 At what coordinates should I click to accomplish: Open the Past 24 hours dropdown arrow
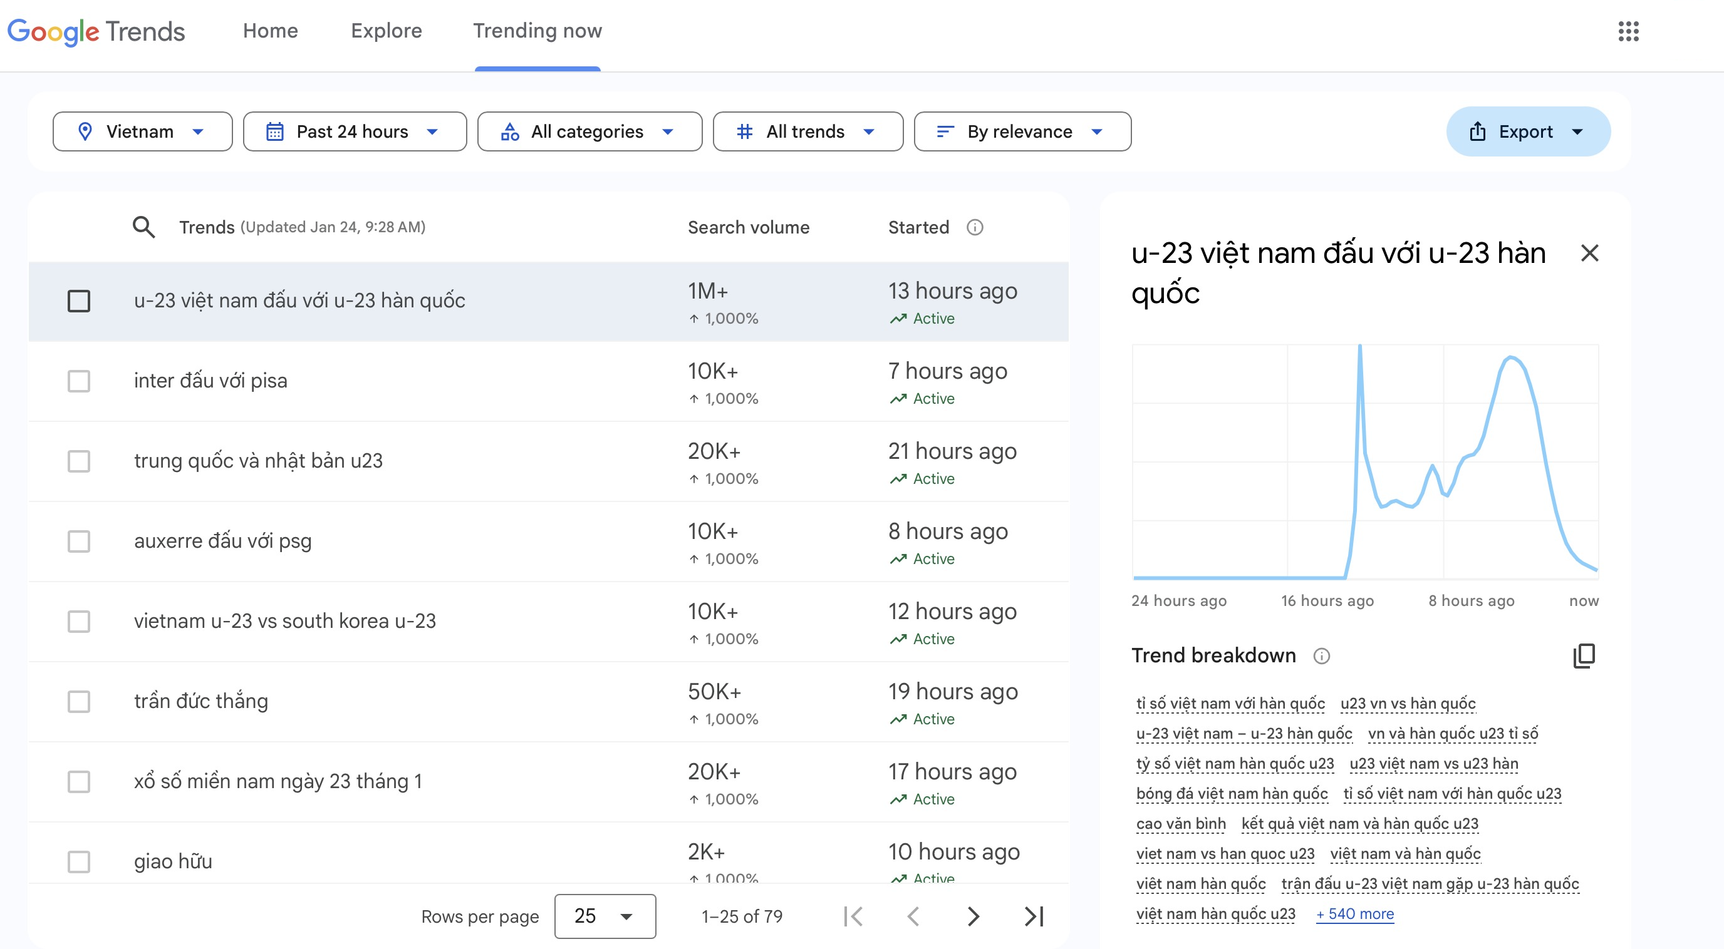432,131
